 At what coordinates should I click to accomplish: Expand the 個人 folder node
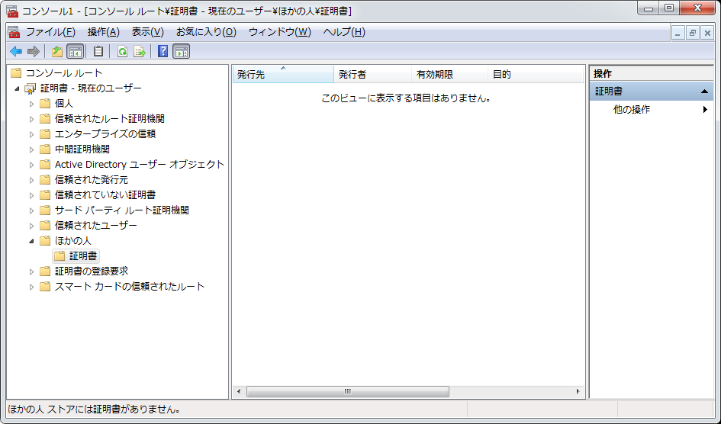point(32,104)
